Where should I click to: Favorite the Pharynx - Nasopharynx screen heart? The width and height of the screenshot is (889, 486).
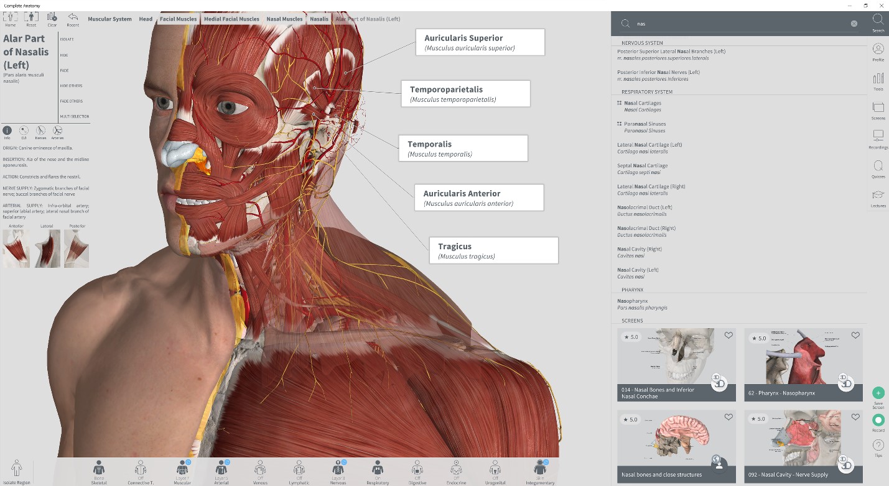tap(855, 335)
